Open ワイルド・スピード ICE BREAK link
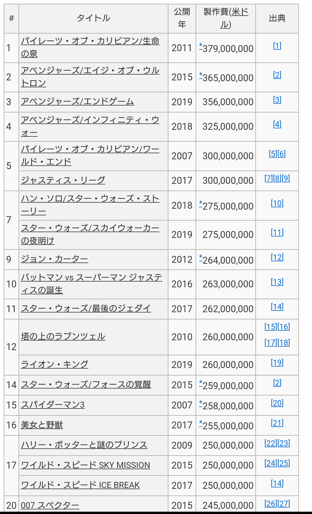312x514 pixels. [x=80, y=485]
